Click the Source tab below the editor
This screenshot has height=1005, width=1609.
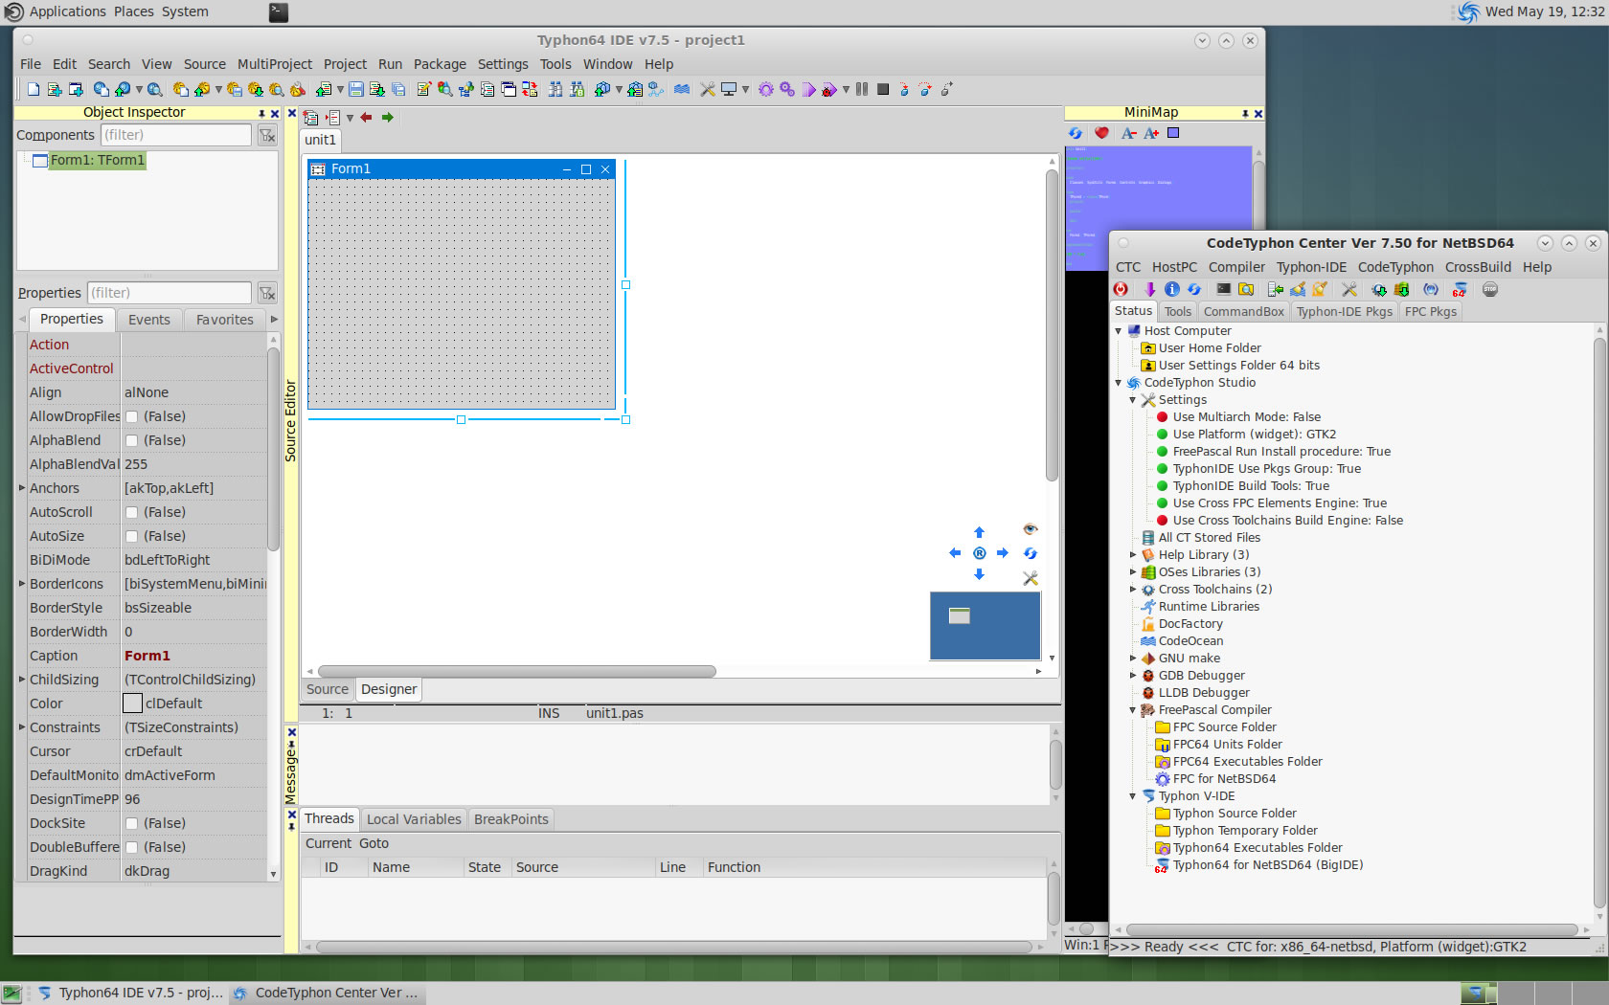328,689
